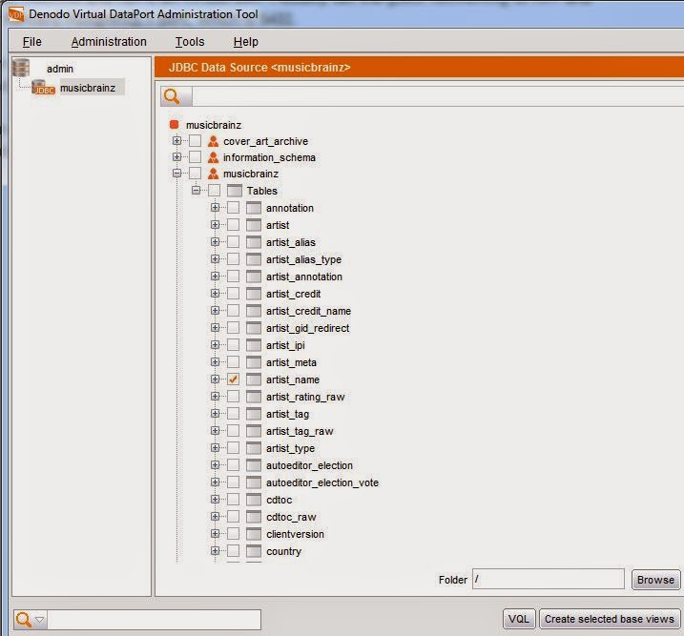
Task: Click the artist_ipi table icon
Action: tap(254, 345)
